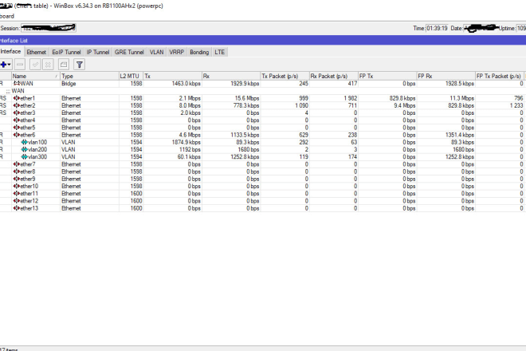Sort by Rx Packet (p/s) column header
Screen dimensions: 526x351
(x=334, y=77)
